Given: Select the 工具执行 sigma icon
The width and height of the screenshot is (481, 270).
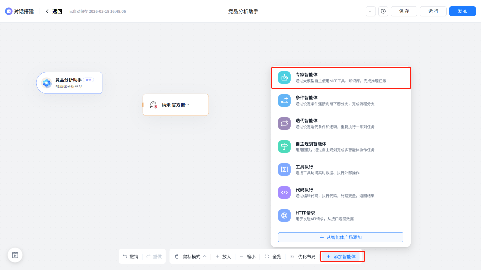Looking at the screenshot, I should click(x=284, y=169).
